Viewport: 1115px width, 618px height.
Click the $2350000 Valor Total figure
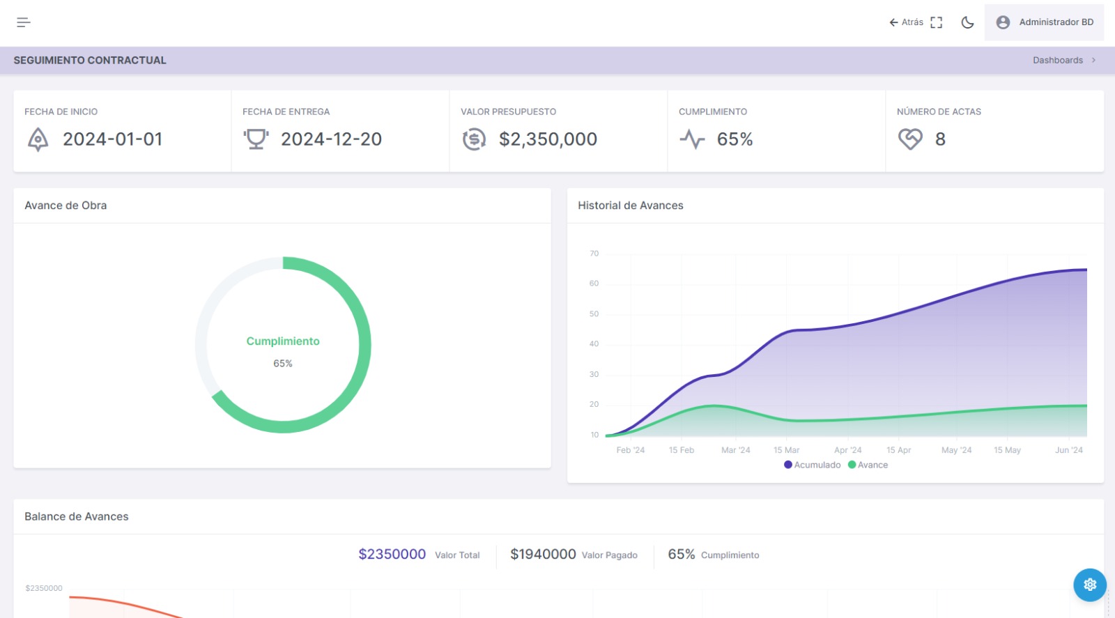pos(392,554)
